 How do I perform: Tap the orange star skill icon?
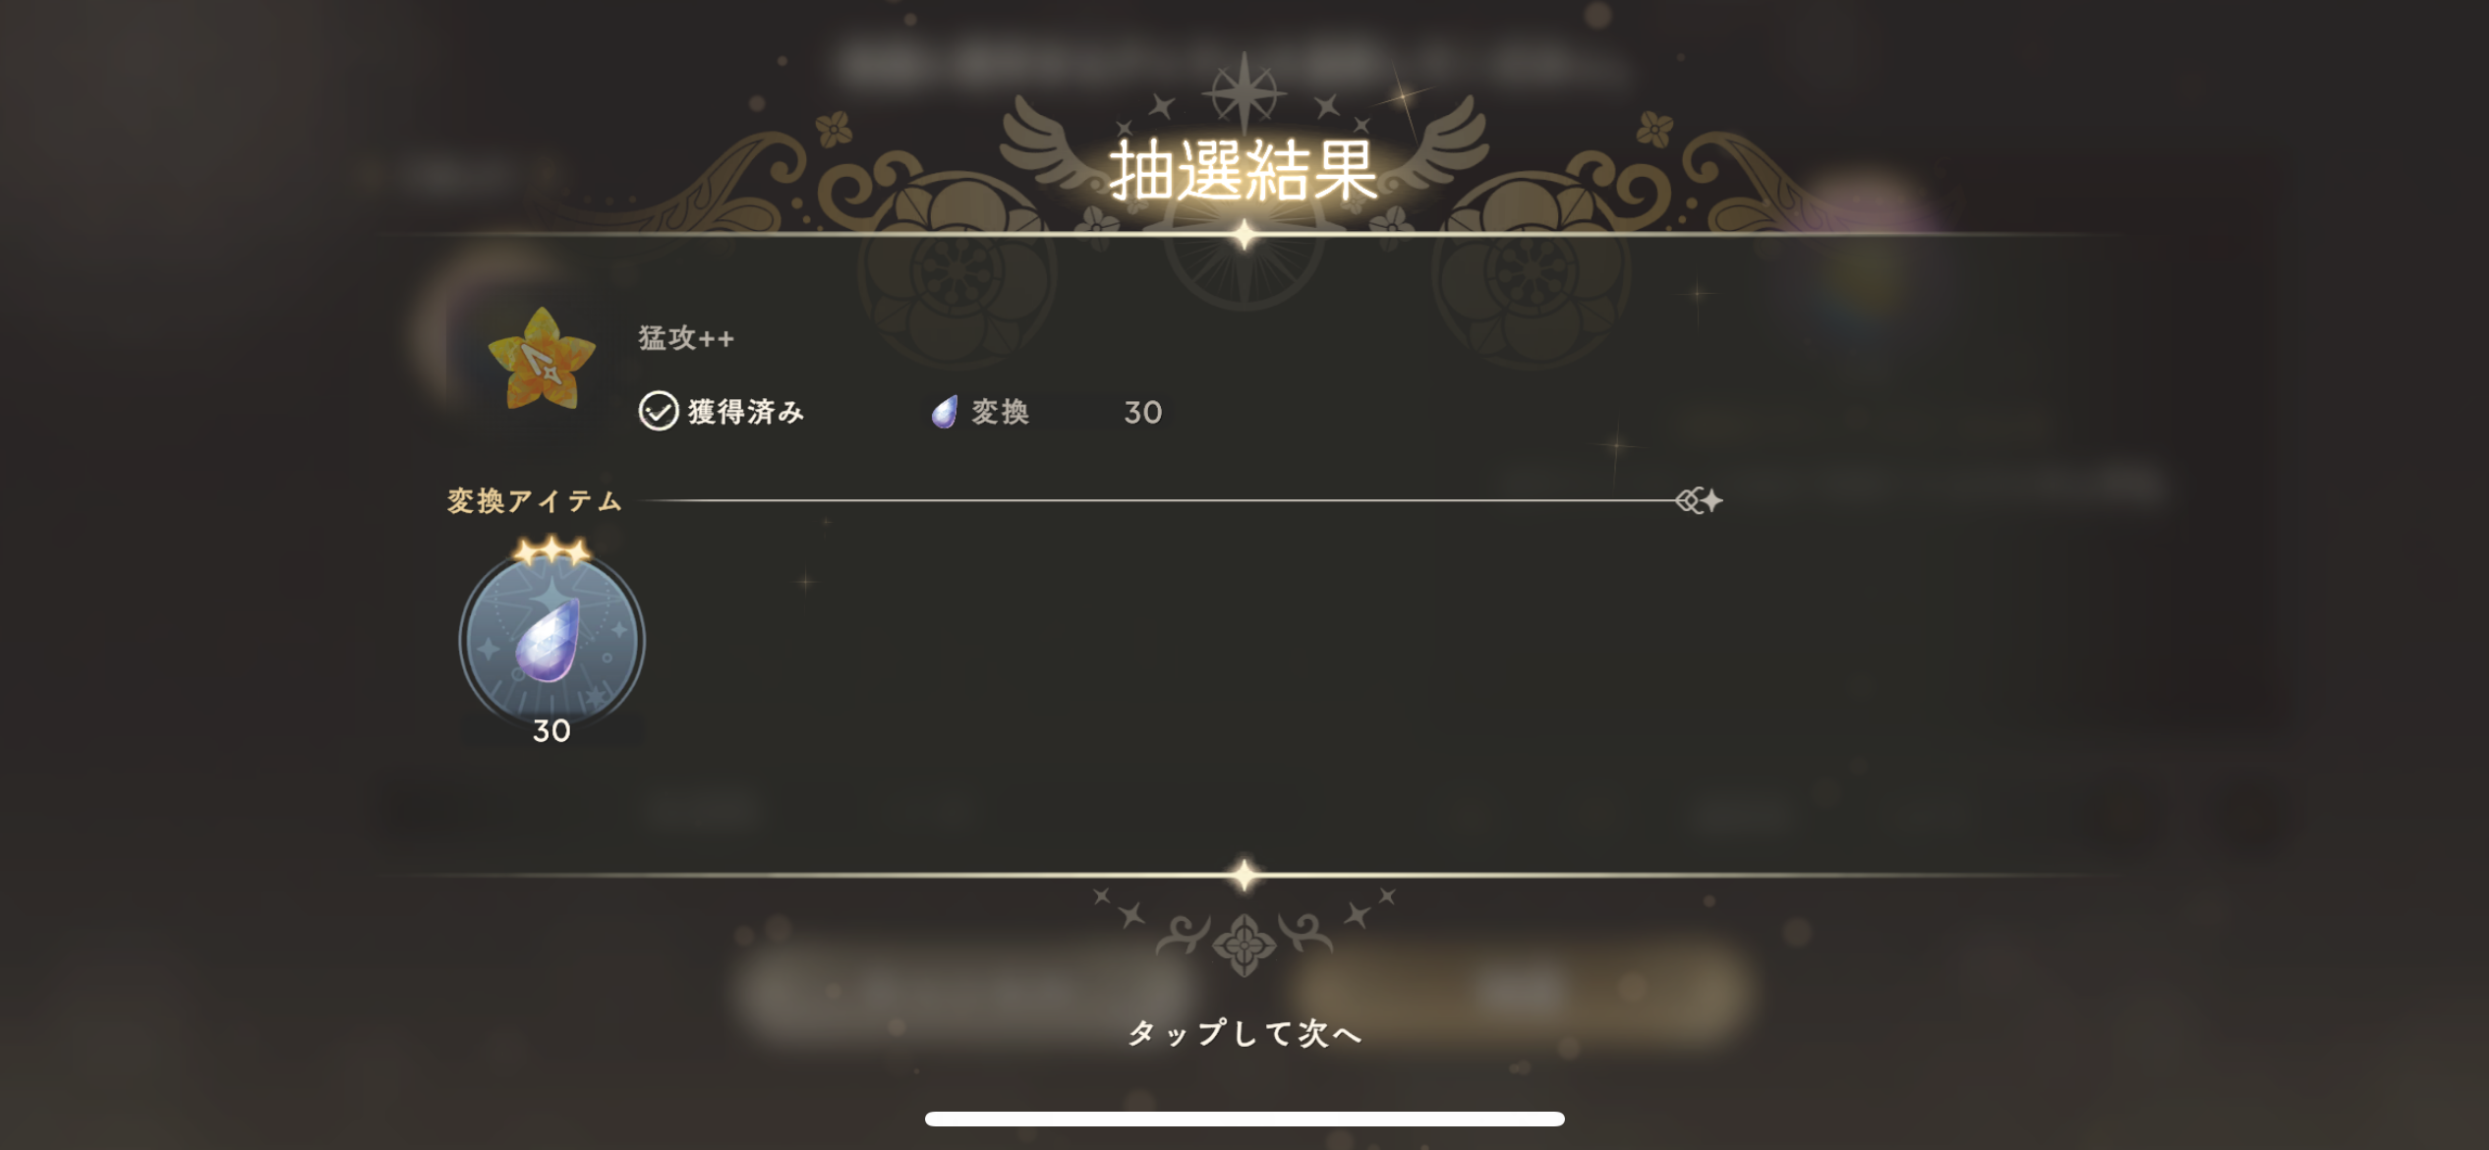coord(542,360)
